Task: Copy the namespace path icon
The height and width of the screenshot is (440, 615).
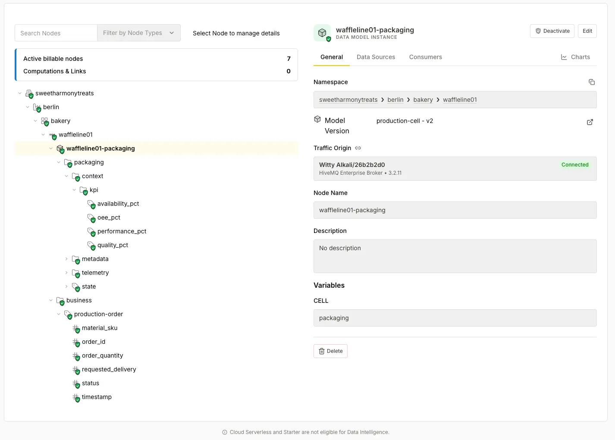Action: pyautogui.click(x=591, y=82)
